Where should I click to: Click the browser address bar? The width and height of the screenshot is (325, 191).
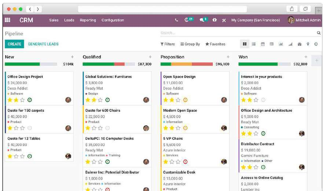coord(162,9)
